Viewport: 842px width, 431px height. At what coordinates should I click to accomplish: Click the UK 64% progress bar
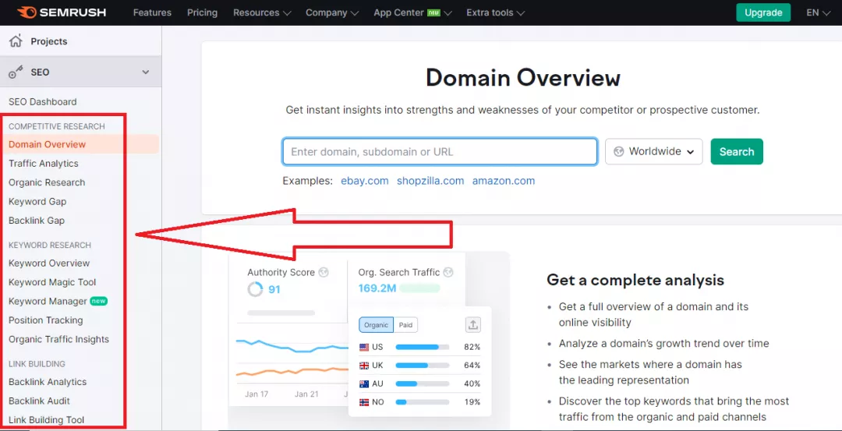tap(422, 366)
